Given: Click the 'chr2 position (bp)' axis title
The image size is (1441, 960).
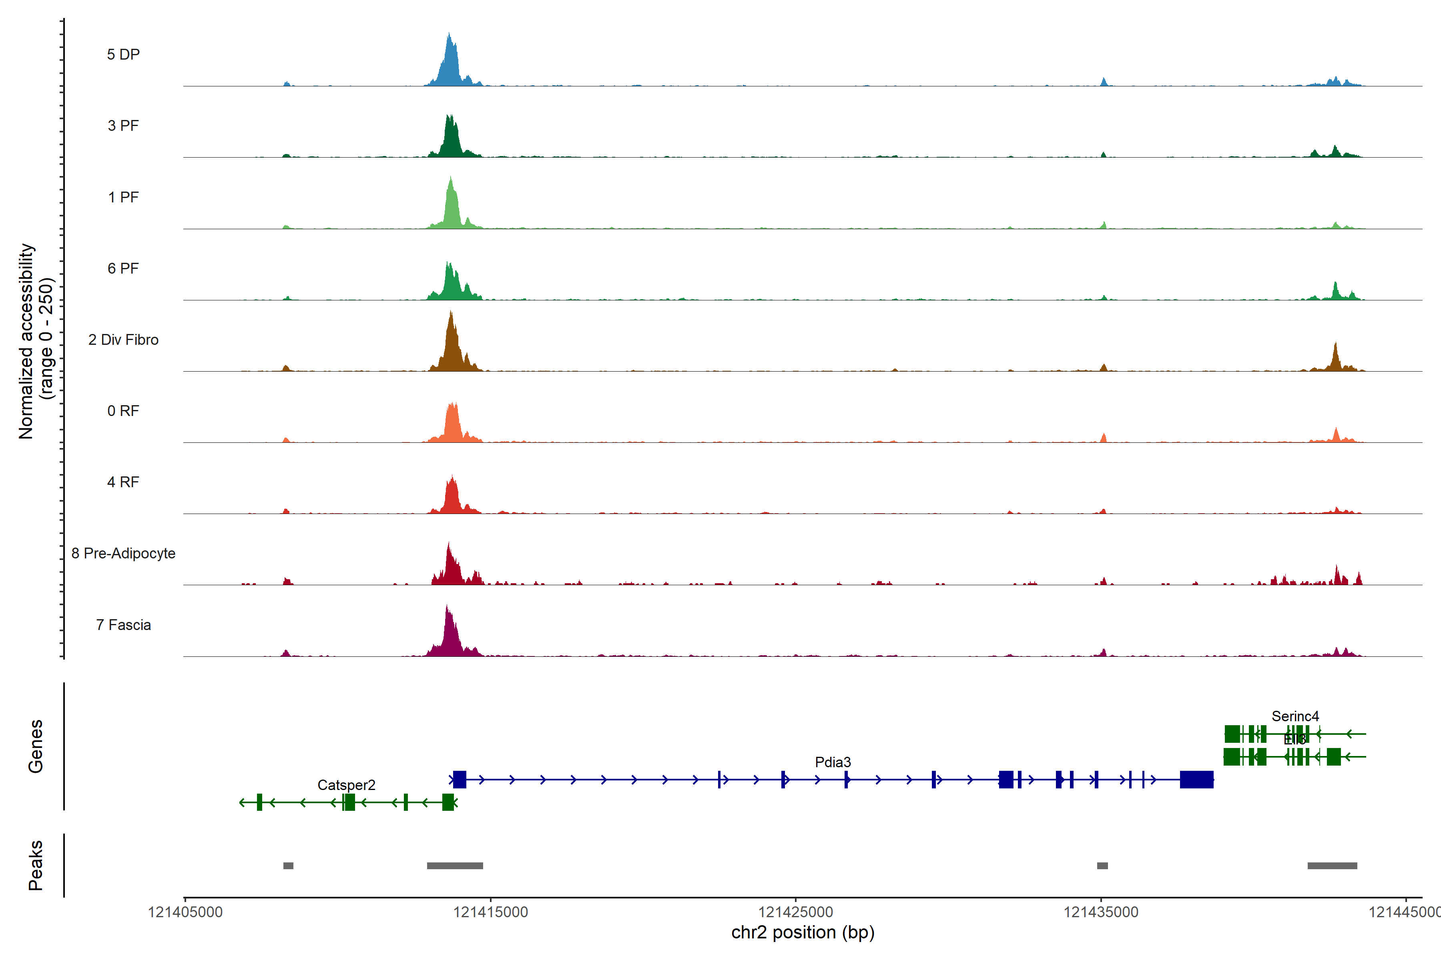Looking at the screenshot, I should 803,932.
